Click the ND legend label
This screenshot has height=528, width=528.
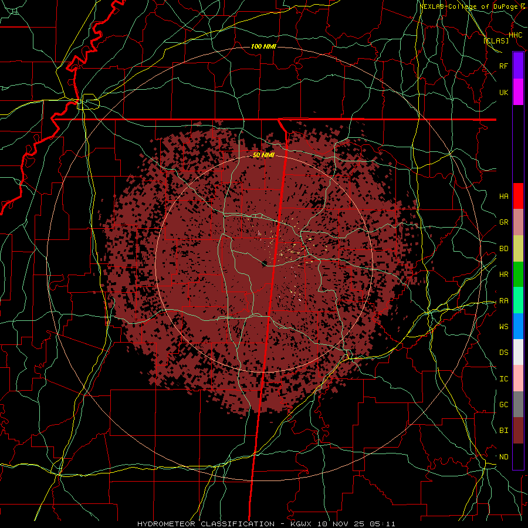(504, 457)
